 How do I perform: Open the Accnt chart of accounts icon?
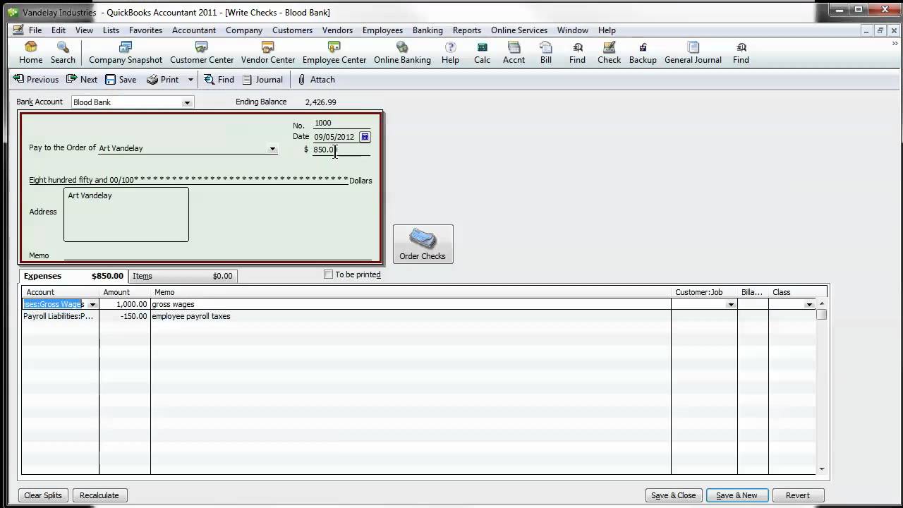(514, 53)
